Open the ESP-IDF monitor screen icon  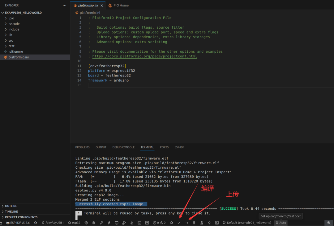coord(117,223)
